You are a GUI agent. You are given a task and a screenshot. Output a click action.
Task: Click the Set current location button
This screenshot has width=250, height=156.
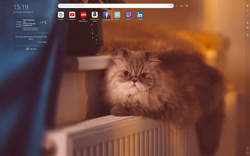click(x=30, y=29)
